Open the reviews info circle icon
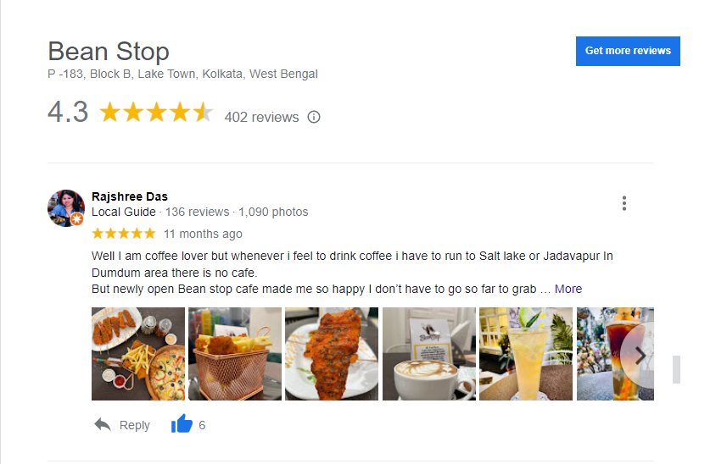 click(x=314, y=117)
